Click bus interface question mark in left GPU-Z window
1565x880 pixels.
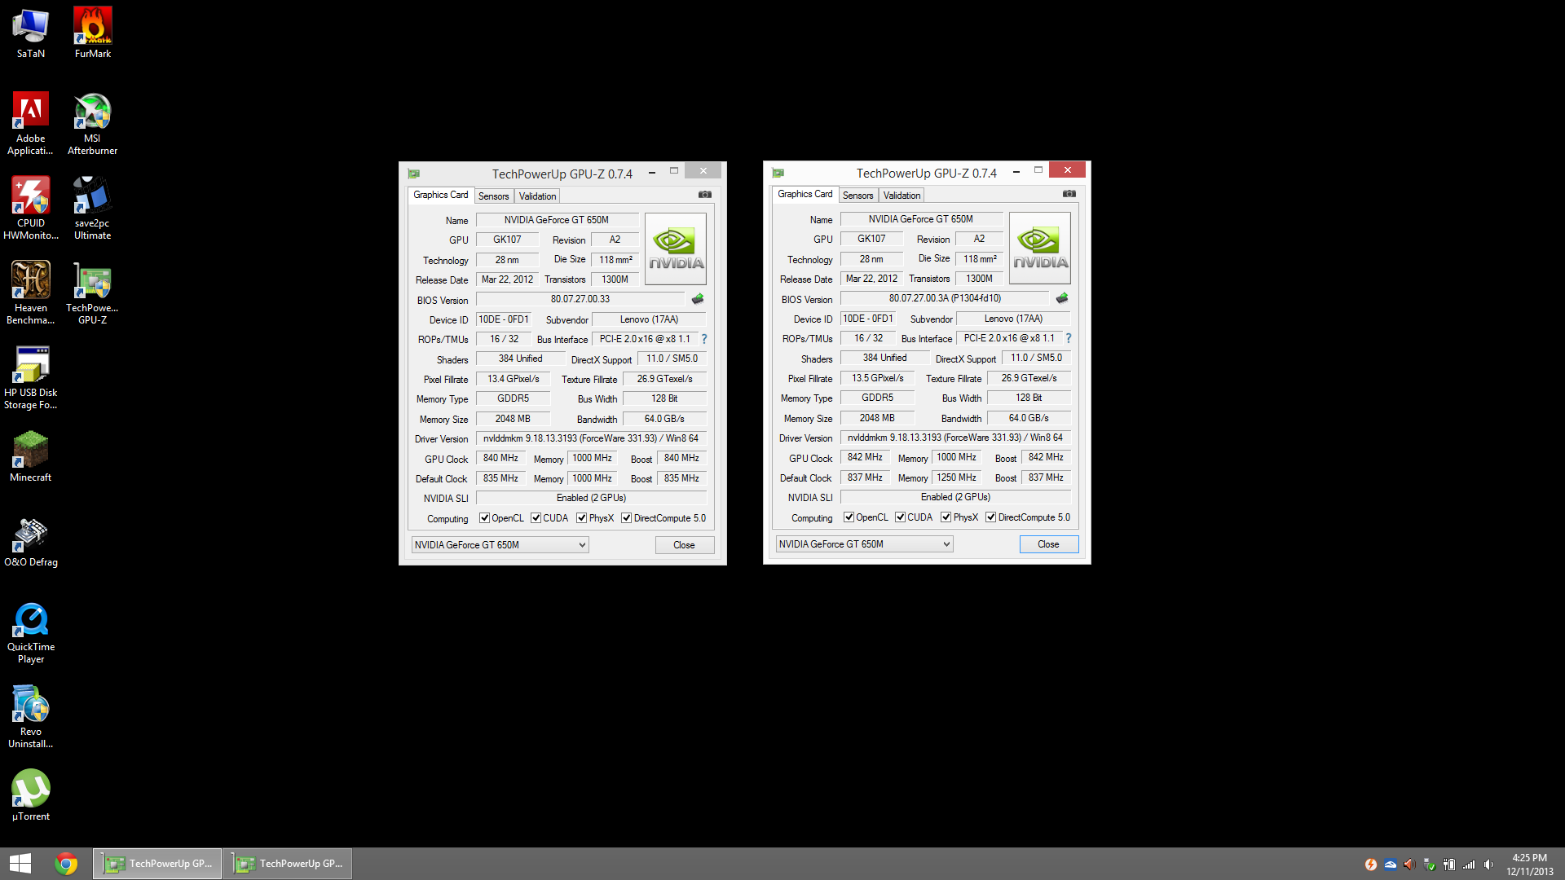(704, 339)
